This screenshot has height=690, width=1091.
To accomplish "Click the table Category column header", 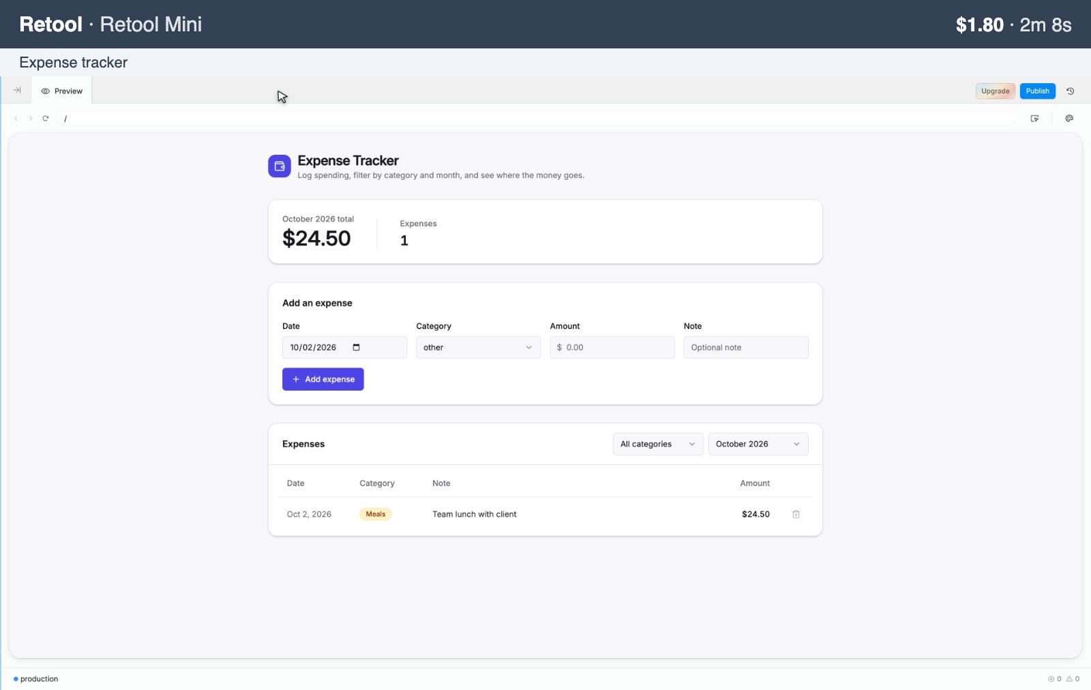I will [x=377, y=483].
